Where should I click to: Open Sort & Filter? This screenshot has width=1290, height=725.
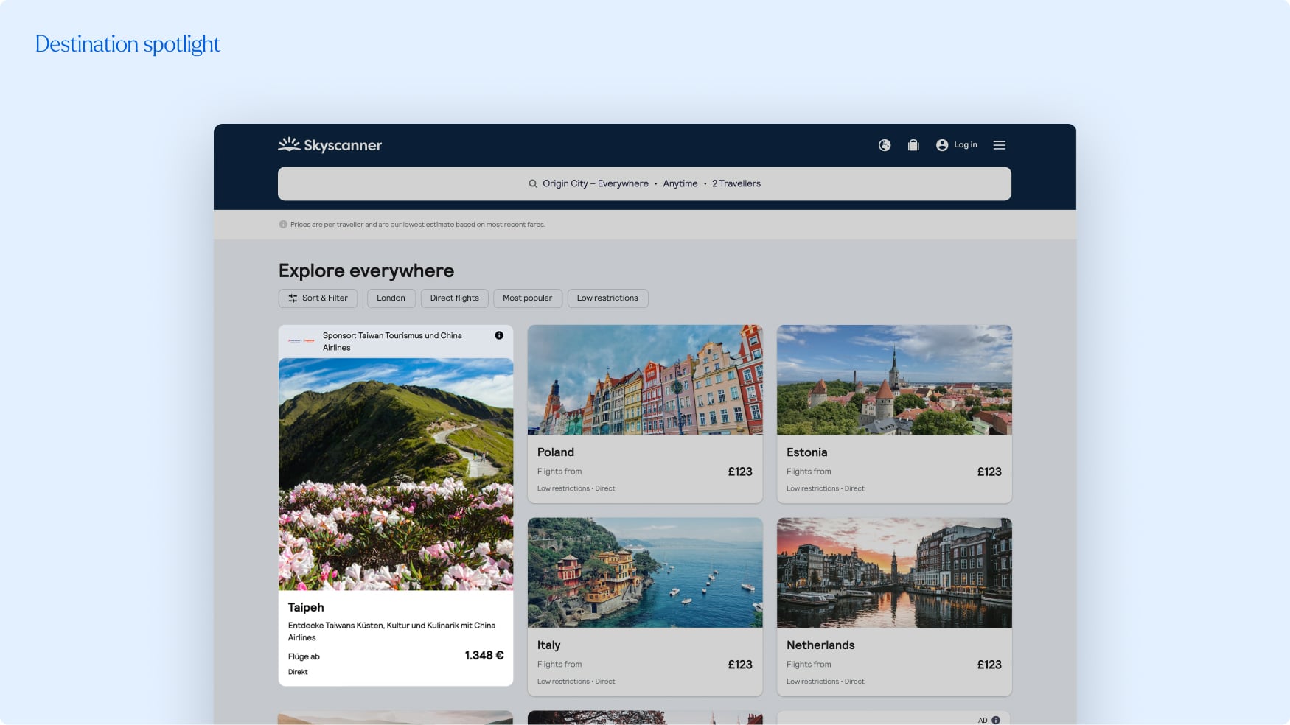pyautogui.click(x=318, y=298)
